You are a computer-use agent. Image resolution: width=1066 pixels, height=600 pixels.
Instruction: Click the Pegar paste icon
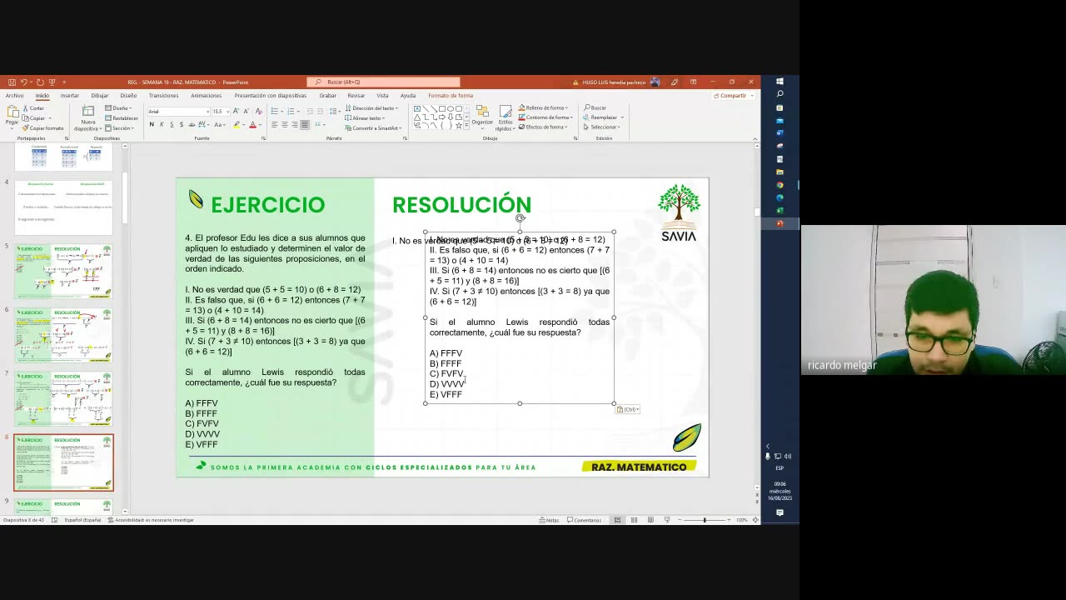coord(12,111)
